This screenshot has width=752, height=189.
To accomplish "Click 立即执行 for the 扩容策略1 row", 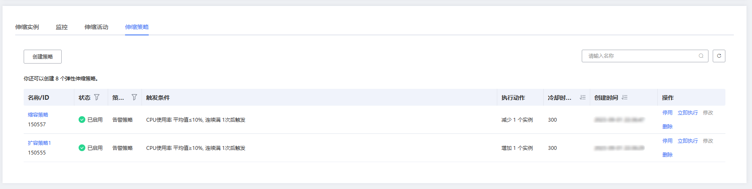I will 688,141.
